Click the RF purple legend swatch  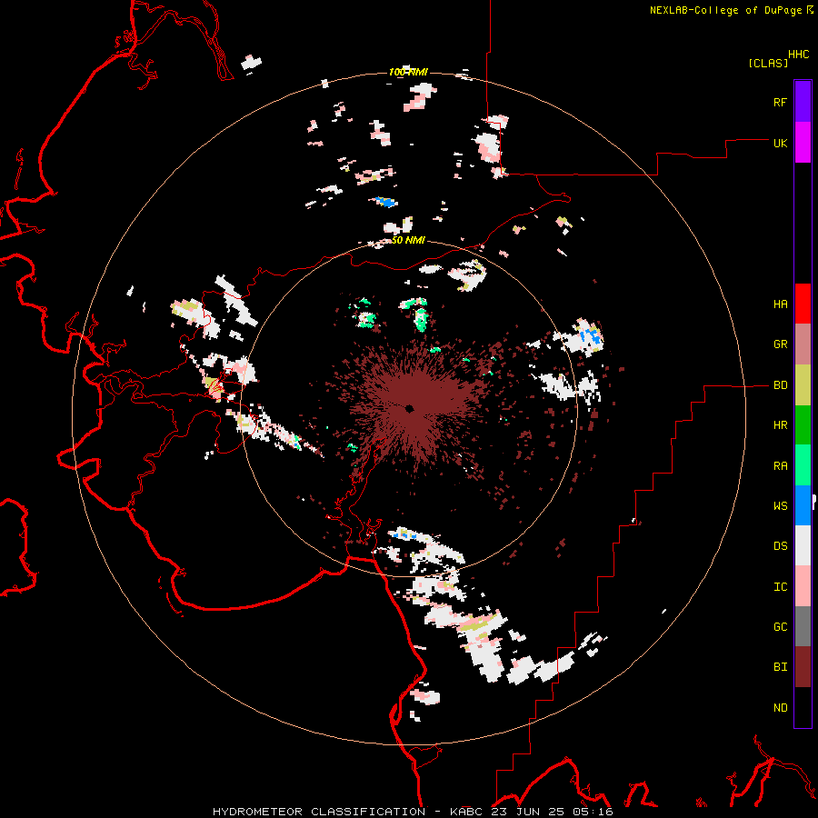click(x=803, y=102)
